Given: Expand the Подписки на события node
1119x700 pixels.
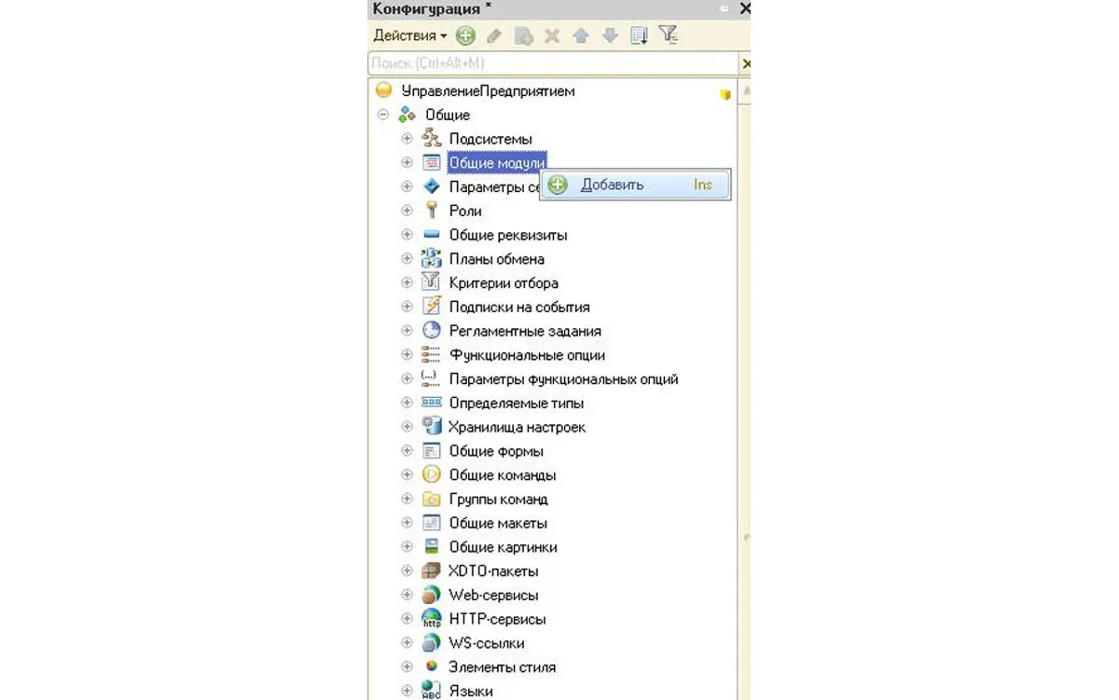Looking at the screenshot, I should pos(407,307).
